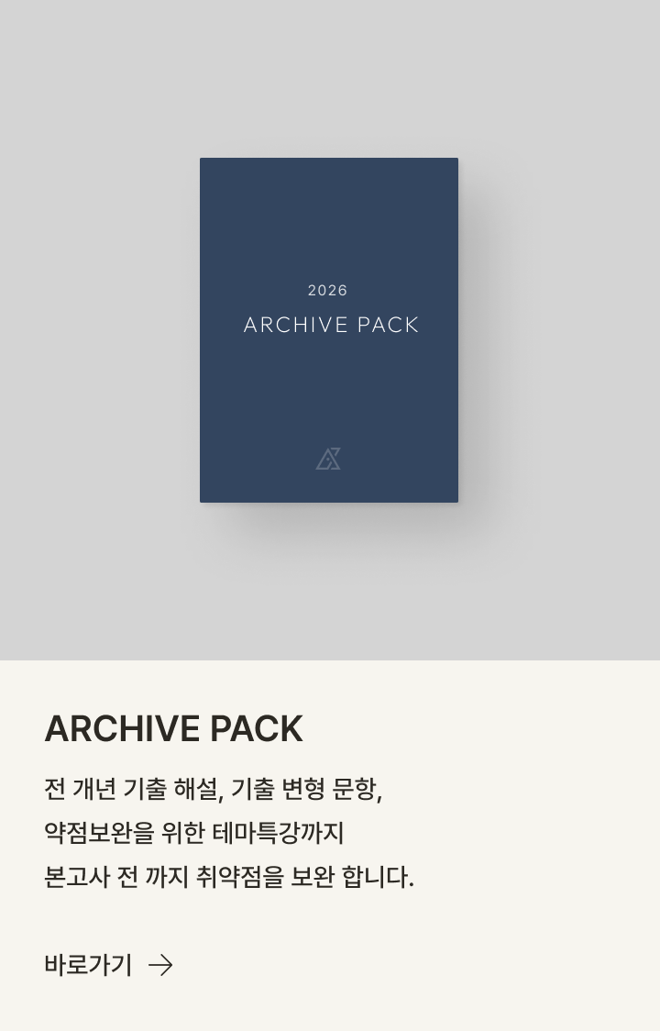Click the word PACK on the book cover

pyautogui.click(x=388, y=325)
